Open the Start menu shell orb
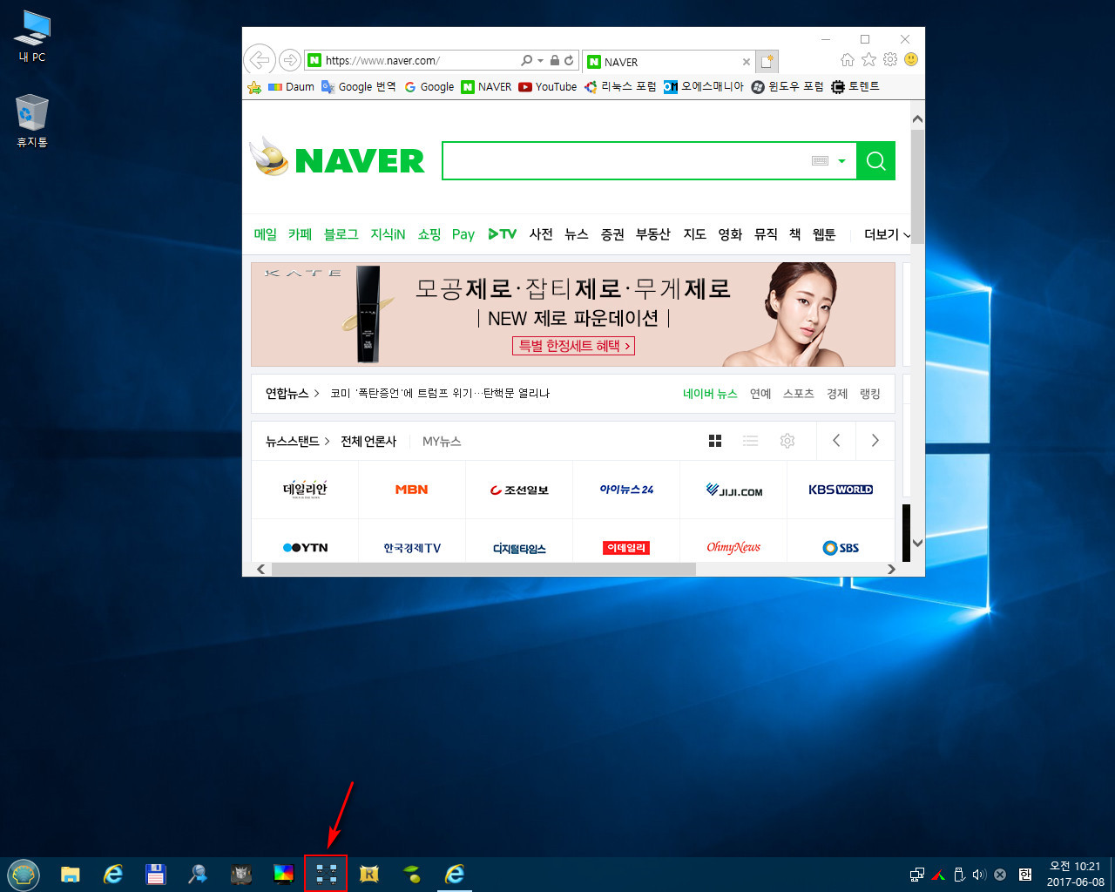This screenshot has width=1115, height=892. (x=24, y=874)
